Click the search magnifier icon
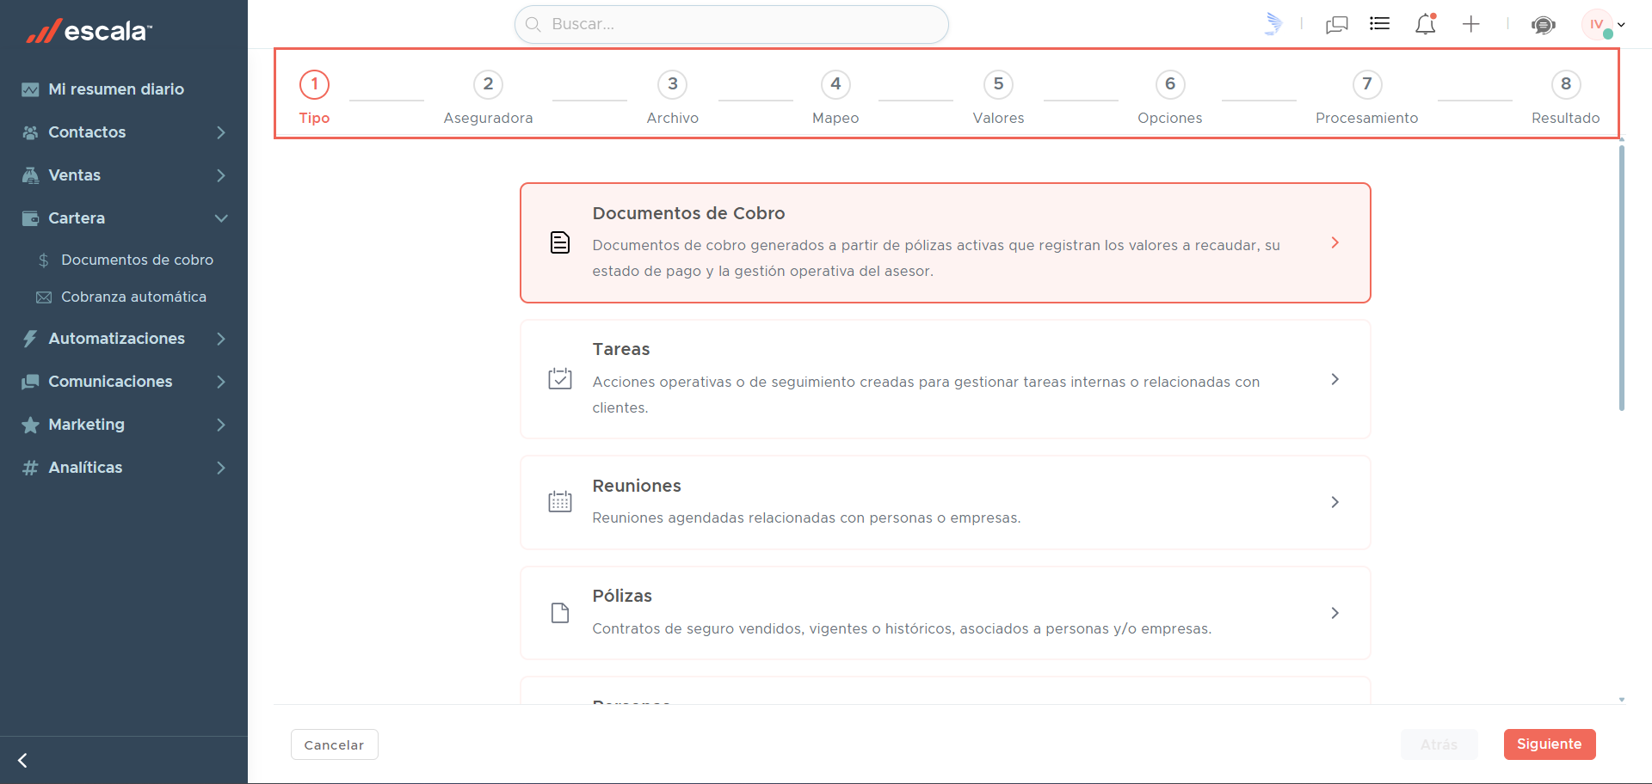The image size is (1652, 784). coord(533,24)
